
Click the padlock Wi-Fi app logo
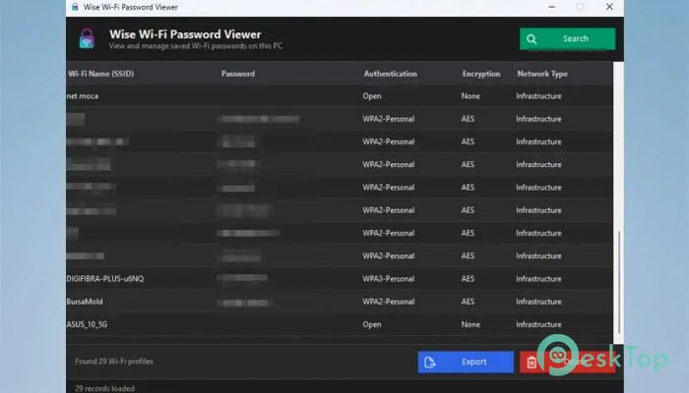[87, 38]
